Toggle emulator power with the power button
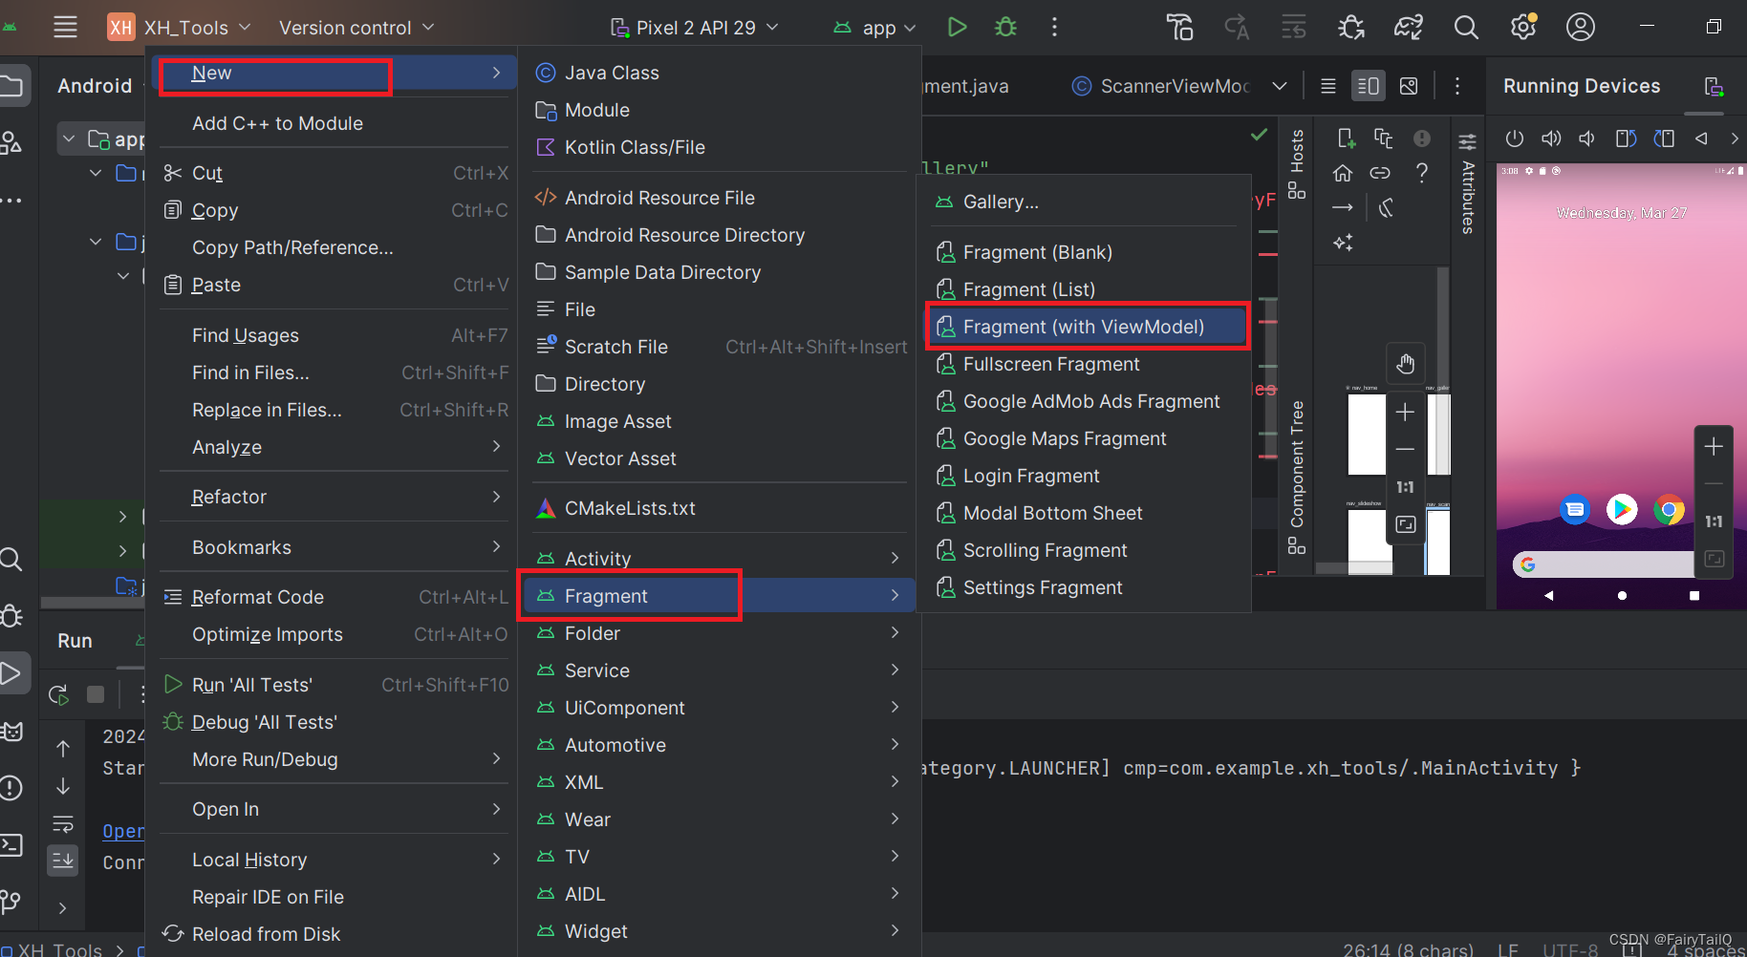The height and width of the screenshot is (957, 1747). click(1514, 138)
